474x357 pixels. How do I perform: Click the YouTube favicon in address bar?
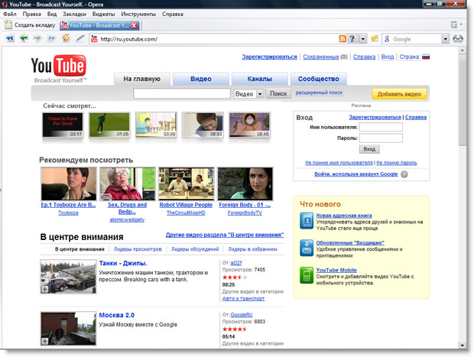[94, 39]
